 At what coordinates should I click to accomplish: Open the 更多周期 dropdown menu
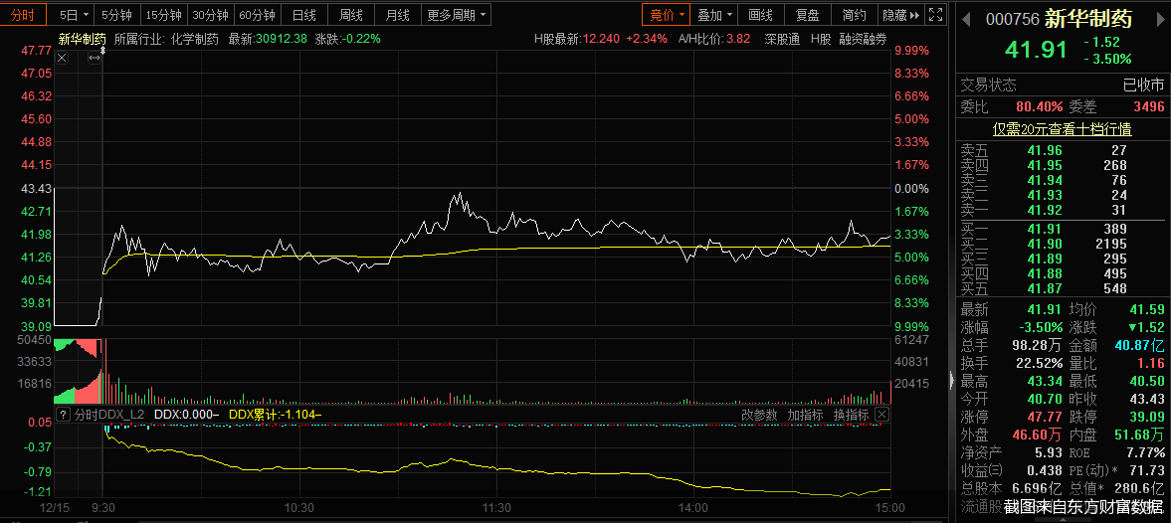click(457, 15)
